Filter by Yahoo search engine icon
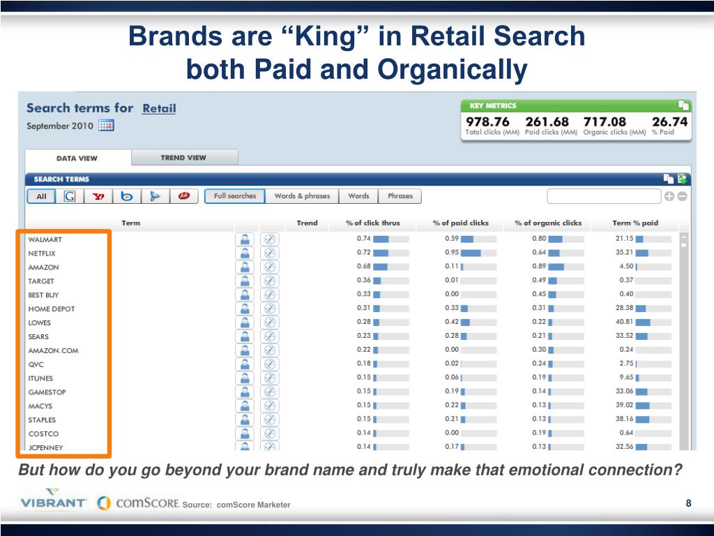 (x=98, y=196)
